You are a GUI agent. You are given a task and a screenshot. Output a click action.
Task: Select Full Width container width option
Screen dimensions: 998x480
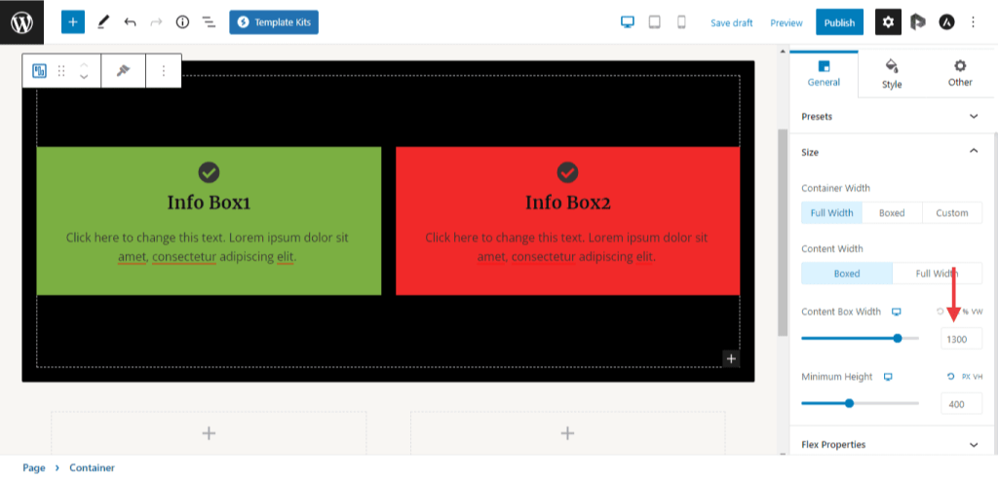[831, 212]
